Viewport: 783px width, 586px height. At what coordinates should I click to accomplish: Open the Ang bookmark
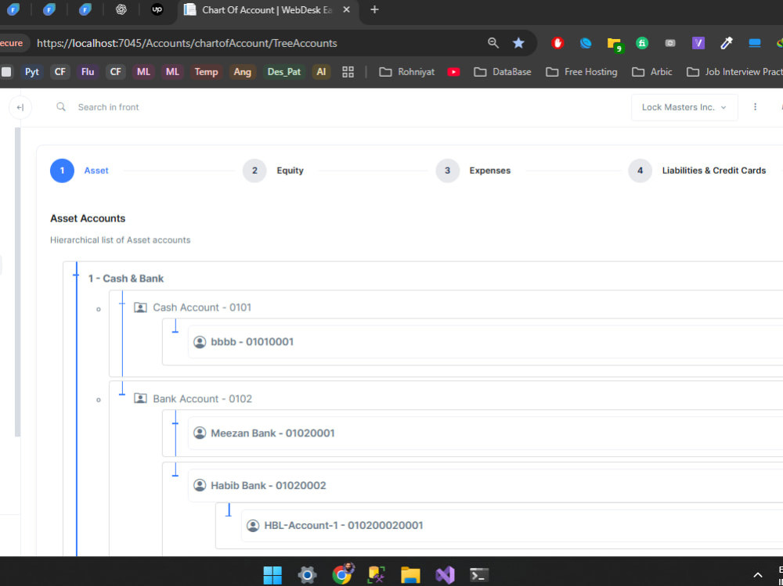242,72
